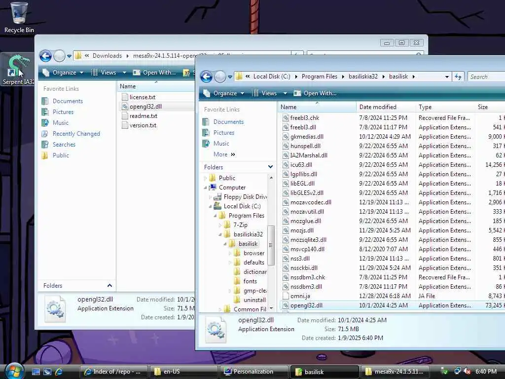Select omni.ja file
Image resolution: width=505 pixels, height=379 pixels.
[300, 296]
